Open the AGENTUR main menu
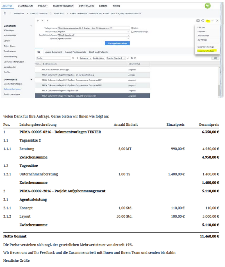 click(x=8, y=6)
